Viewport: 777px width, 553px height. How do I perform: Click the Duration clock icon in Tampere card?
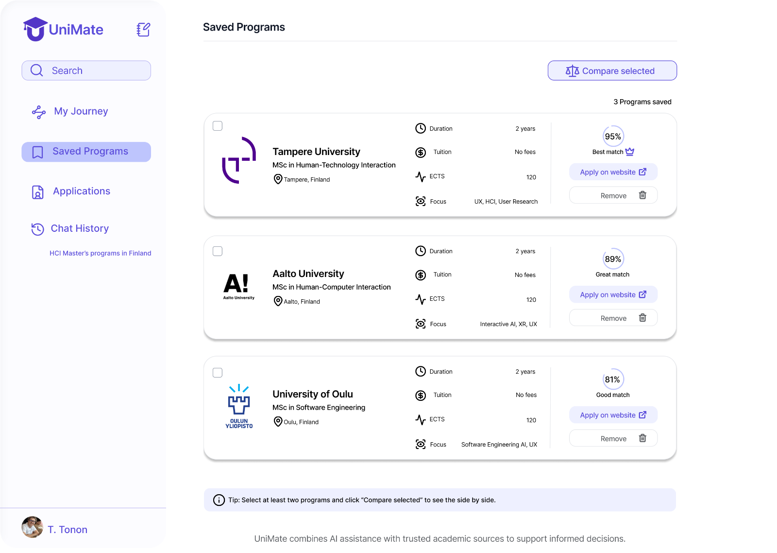click(421, 128)
